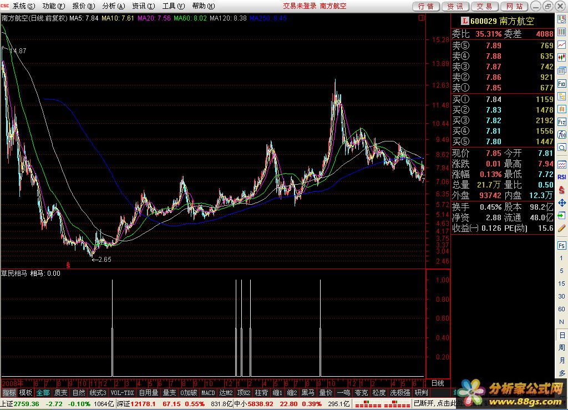
Task: Select the 自用量 indicator tab
Action: (x=149, y=393)
